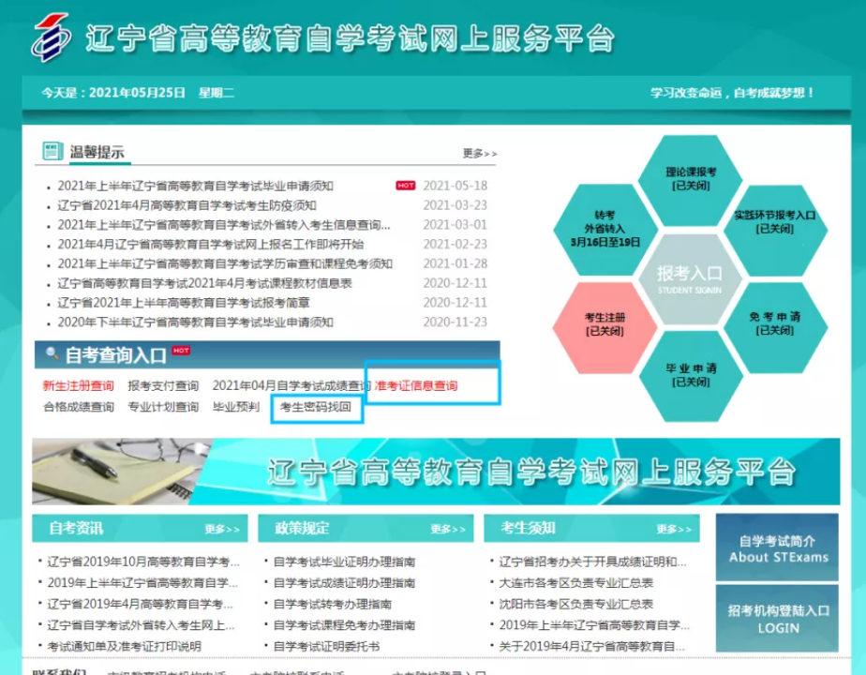Open the 网上报名工作即将开始 notice
866x675 pixels.
[211, 244]
